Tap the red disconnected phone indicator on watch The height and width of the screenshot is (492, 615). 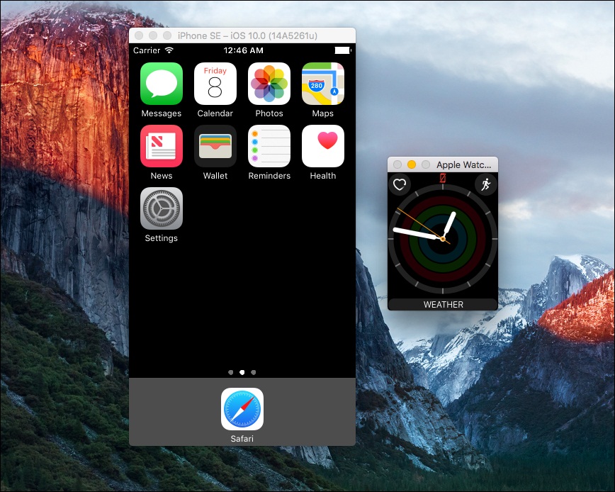tap(442, 178)
